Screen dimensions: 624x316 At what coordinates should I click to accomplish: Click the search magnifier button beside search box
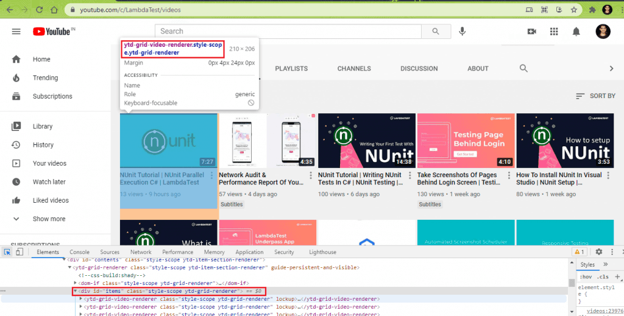[436, 32]
